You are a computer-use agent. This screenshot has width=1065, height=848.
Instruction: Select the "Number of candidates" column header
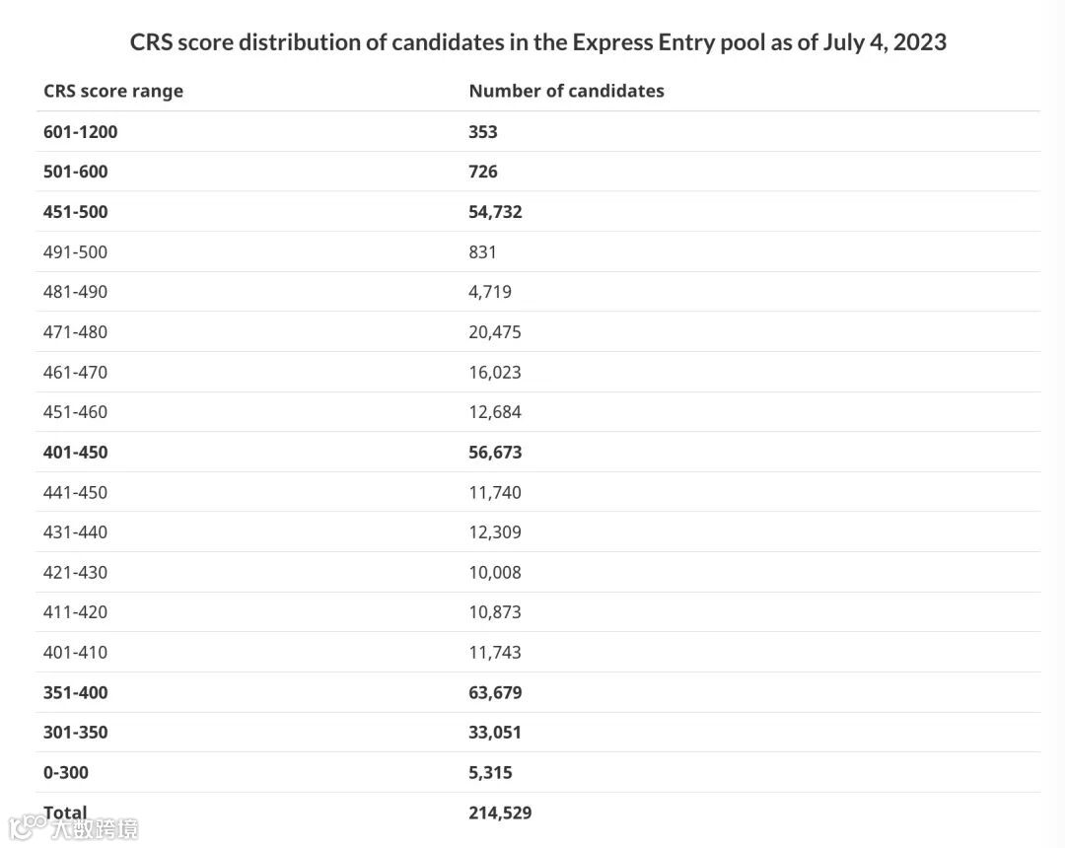point(566,91)
